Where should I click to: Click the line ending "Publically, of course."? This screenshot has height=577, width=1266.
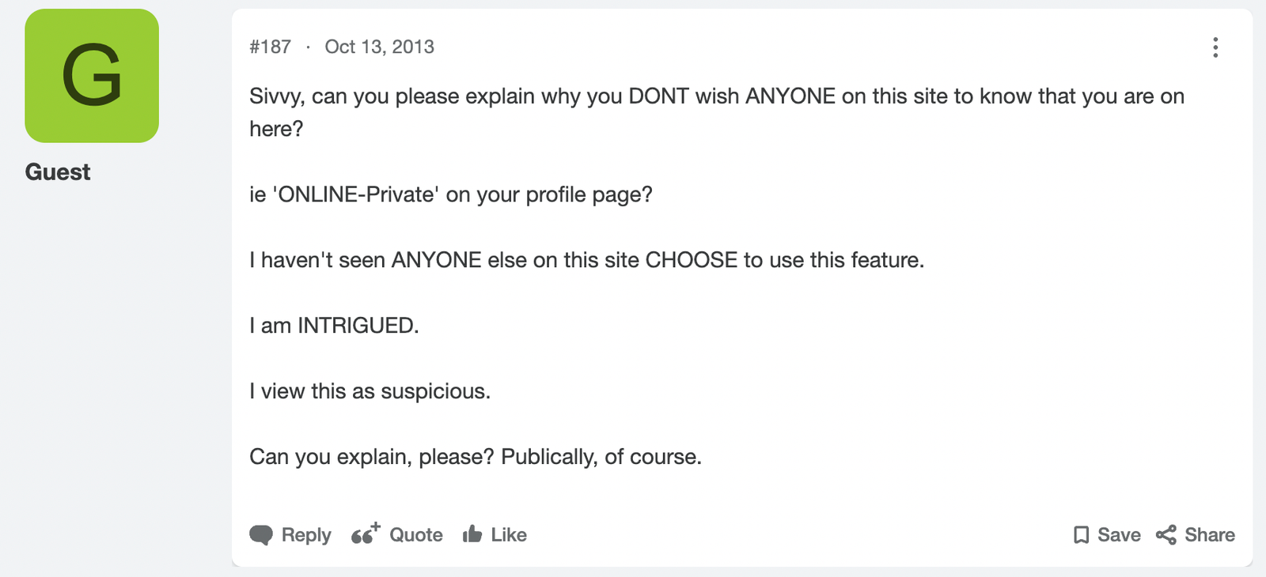click(x=476, y=457)
